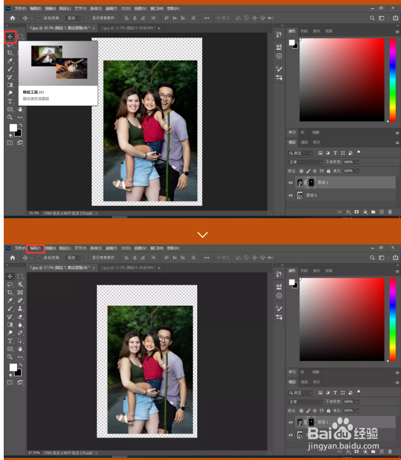Add layer mask via upper Layers panel bottom button
The height and width of the screenshot is (460, 401).
357,212
